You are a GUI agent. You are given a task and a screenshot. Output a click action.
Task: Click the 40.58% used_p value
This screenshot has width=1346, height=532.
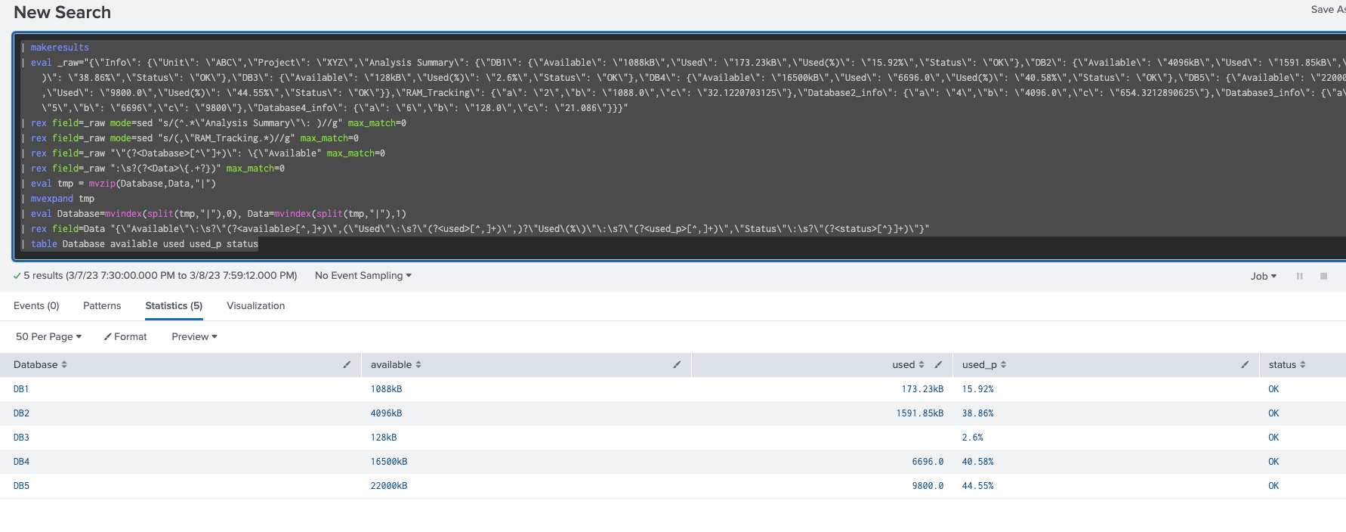978,462
